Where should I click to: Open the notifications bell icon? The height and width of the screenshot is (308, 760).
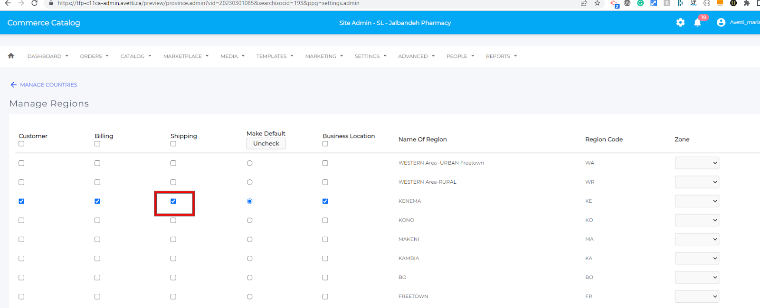pos(697,22)
